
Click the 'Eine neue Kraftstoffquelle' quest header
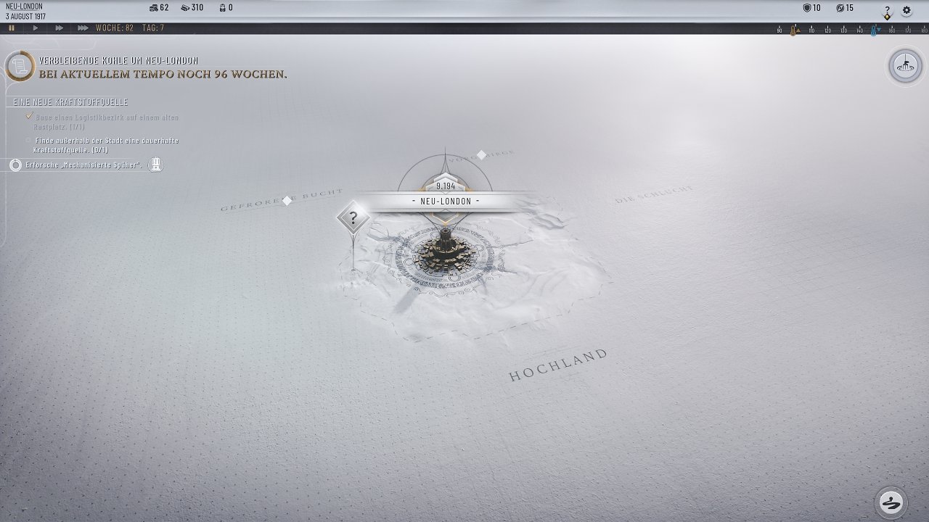point(70,102)
